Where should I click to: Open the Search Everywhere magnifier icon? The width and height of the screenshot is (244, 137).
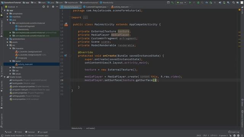coord(233,3)
